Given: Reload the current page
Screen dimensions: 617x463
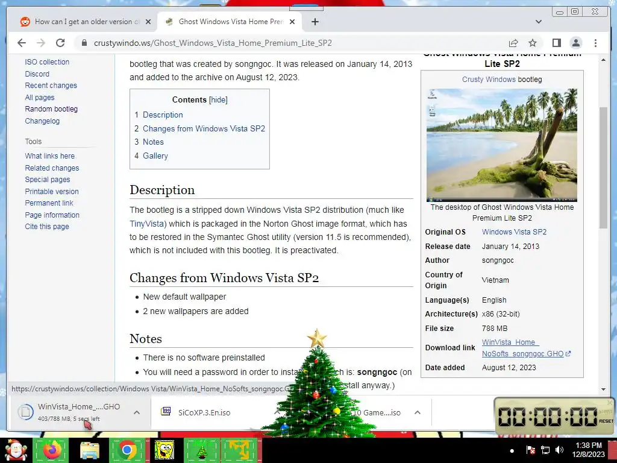Looking at the screenshot, I should coord(60,43).
